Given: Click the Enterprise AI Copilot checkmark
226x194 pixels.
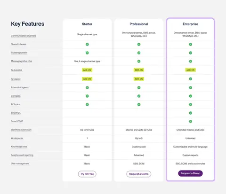Looking at the screenshot, I should [x=190, y=79].
